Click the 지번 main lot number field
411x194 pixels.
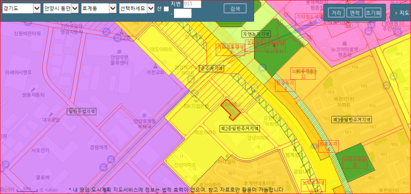(x=192, y=4)
